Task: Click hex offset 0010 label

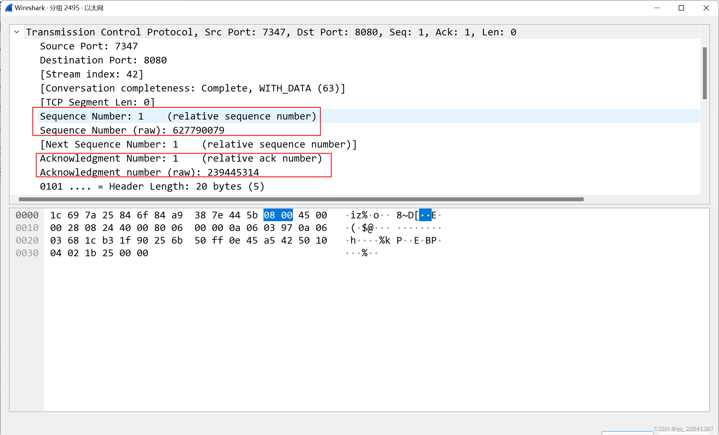Action: tap(27, 227)
